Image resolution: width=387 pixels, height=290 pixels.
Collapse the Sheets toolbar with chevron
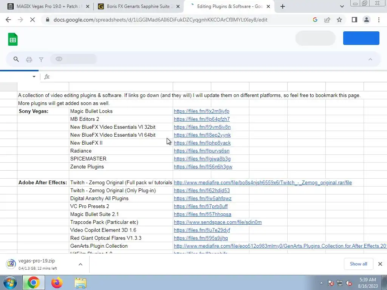(x=370, y=59)
